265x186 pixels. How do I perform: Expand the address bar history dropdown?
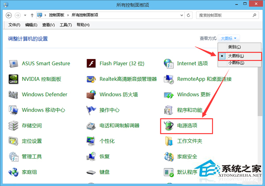click(182, 15)
